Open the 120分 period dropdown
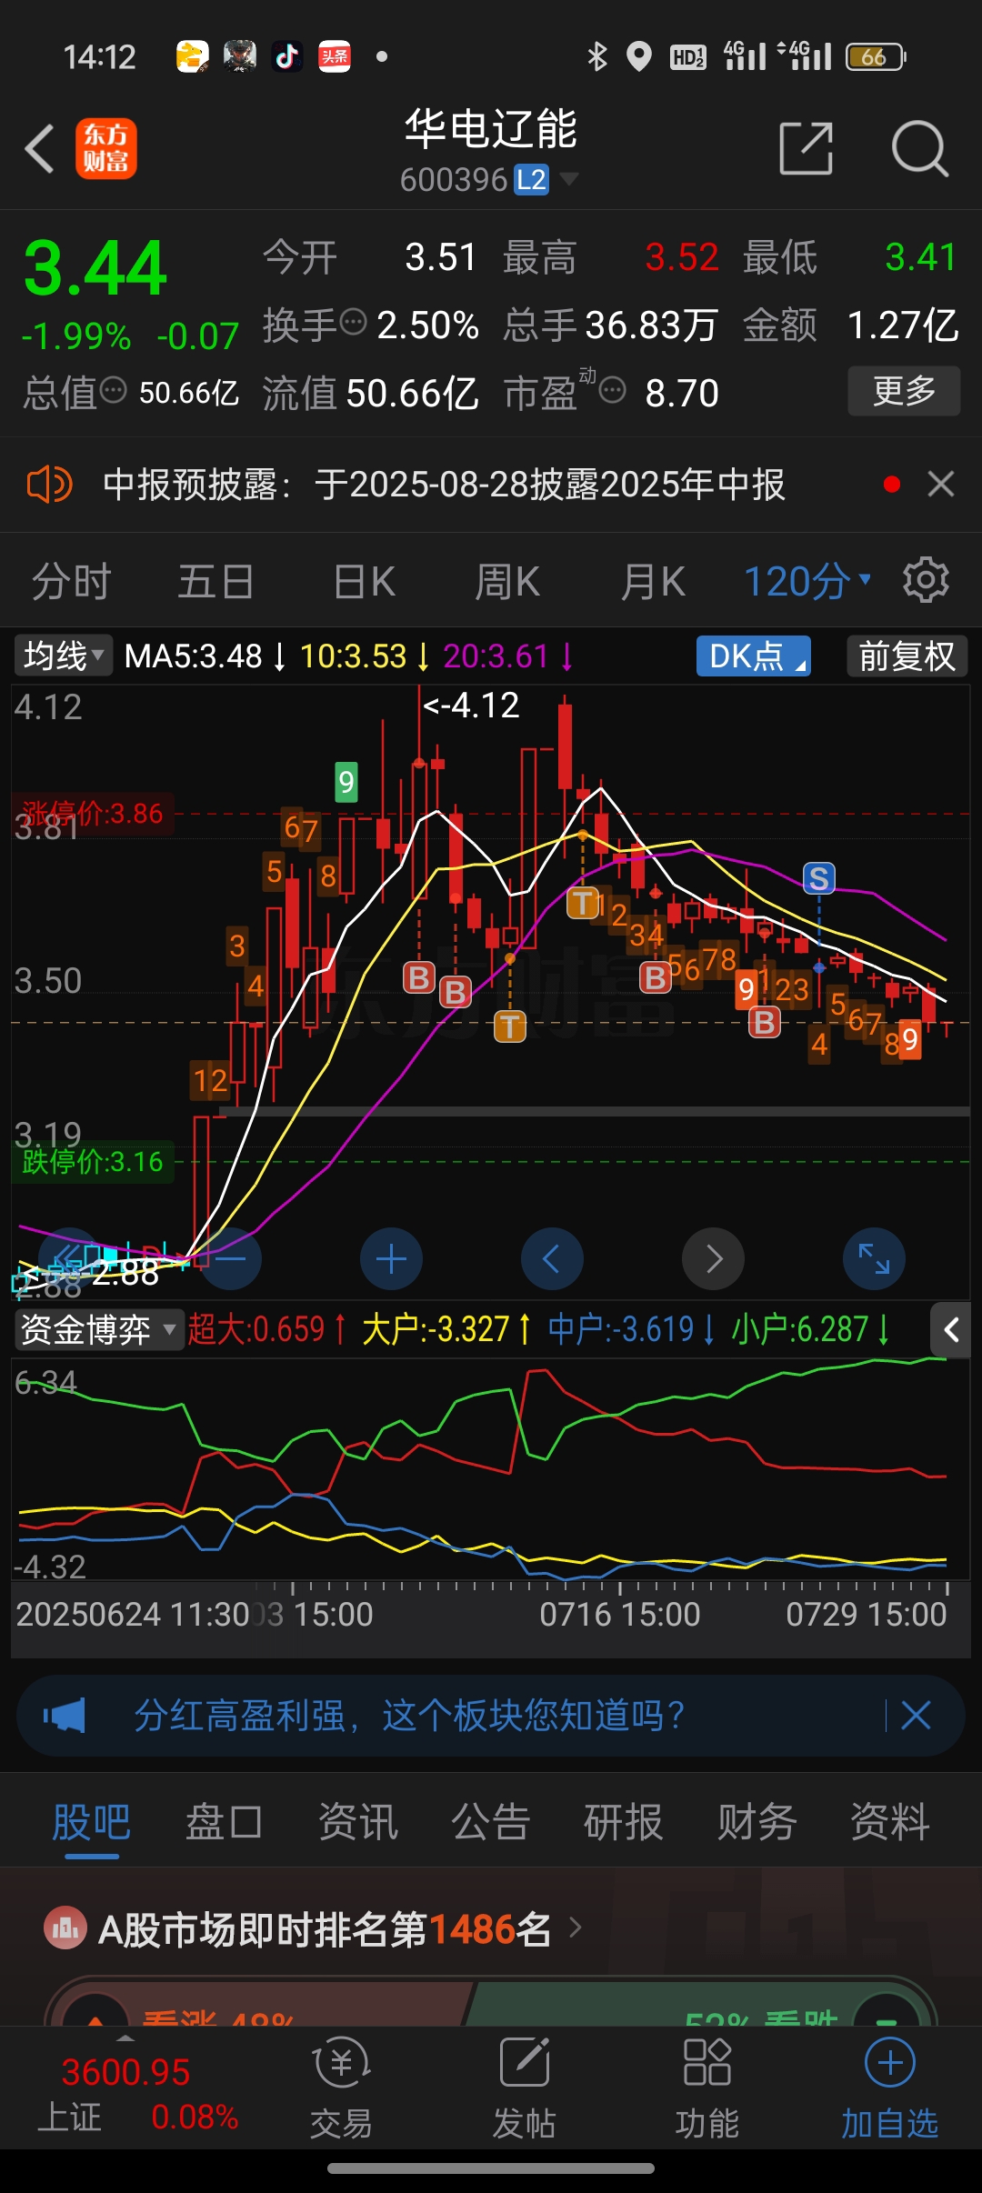 tap(807, 581)
